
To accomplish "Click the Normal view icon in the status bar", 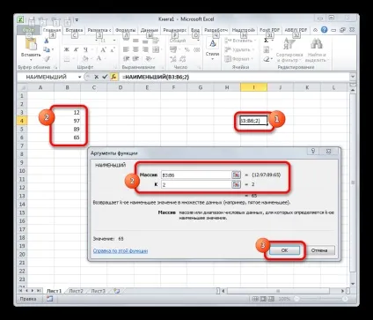I will pyautogui.click(x=255, y=299).
